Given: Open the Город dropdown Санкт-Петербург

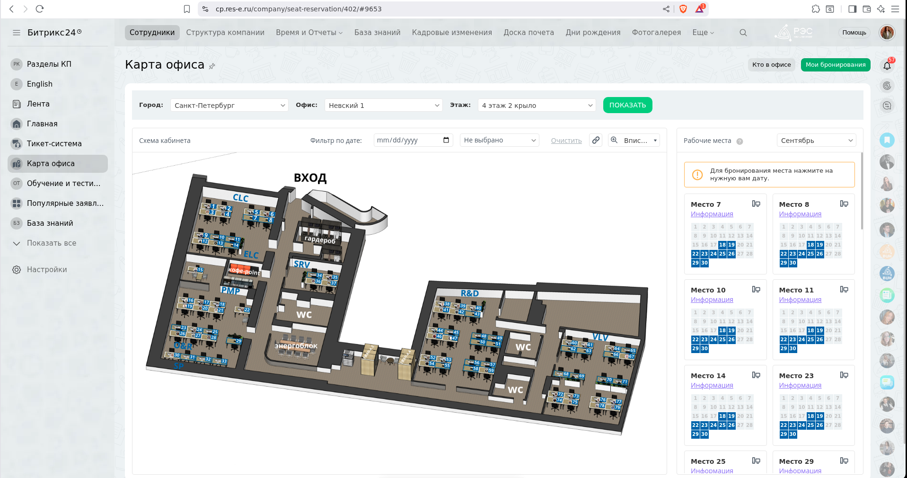Looking at the screenshot, I should pyautogui.click(x=229, y=106).
